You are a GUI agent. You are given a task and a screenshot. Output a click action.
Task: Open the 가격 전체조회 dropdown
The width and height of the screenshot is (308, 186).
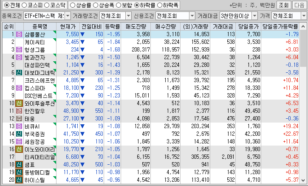point(303,16)
